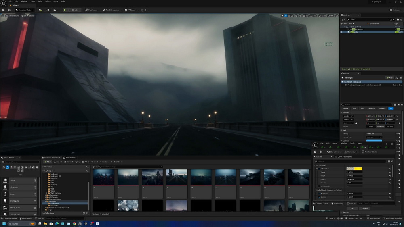The width and height of the screenshot is (404, 227).
Task: Click save icon in material instance editor
Action: 315,152
